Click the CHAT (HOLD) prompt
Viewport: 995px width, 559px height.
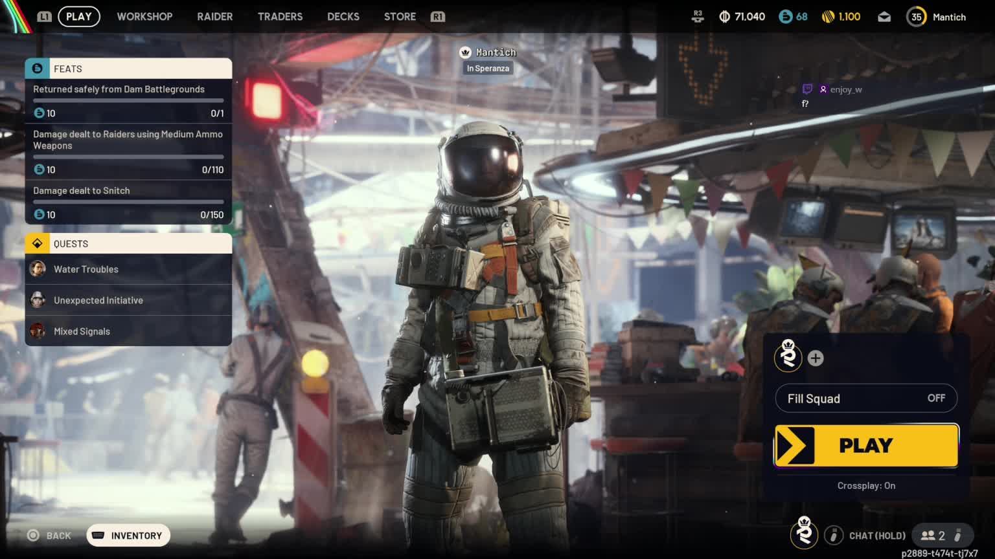coord(877,536)
